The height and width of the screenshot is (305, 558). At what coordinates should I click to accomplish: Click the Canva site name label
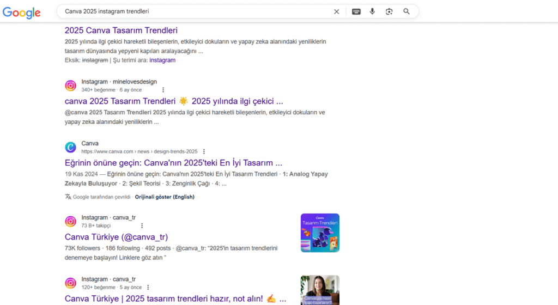[90, 143]
